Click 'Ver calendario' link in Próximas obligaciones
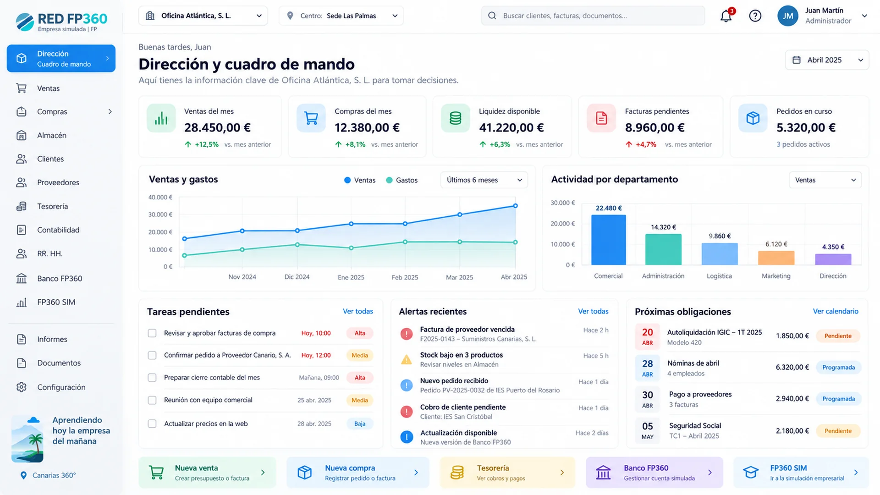This screenshot has width=880, height=495. tap(836, 311)
